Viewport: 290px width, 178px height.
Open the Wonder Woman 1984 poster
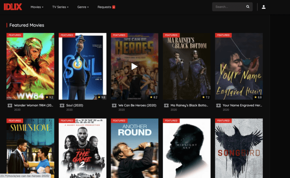tap(30, 66)
